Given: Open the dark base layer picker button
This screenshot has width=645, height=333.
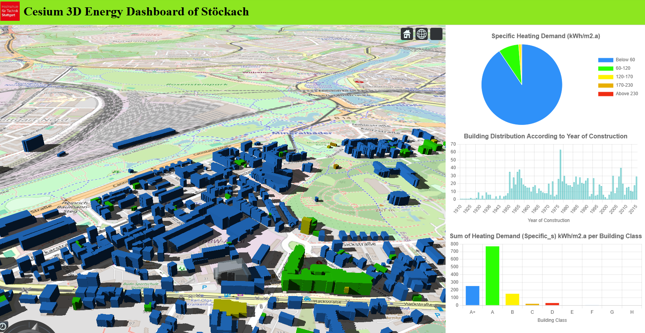Looking at the screenshot, I should 436,34.
